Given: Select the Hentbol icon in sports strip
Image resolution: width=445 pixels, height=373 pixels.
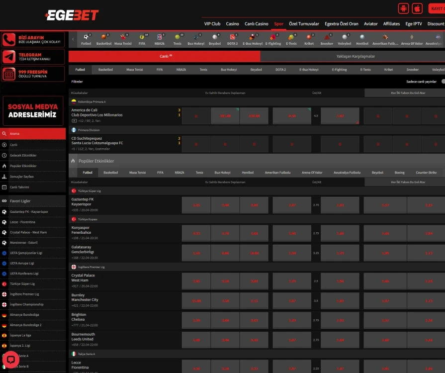Looking at the screenshot, I should [362, 37].
